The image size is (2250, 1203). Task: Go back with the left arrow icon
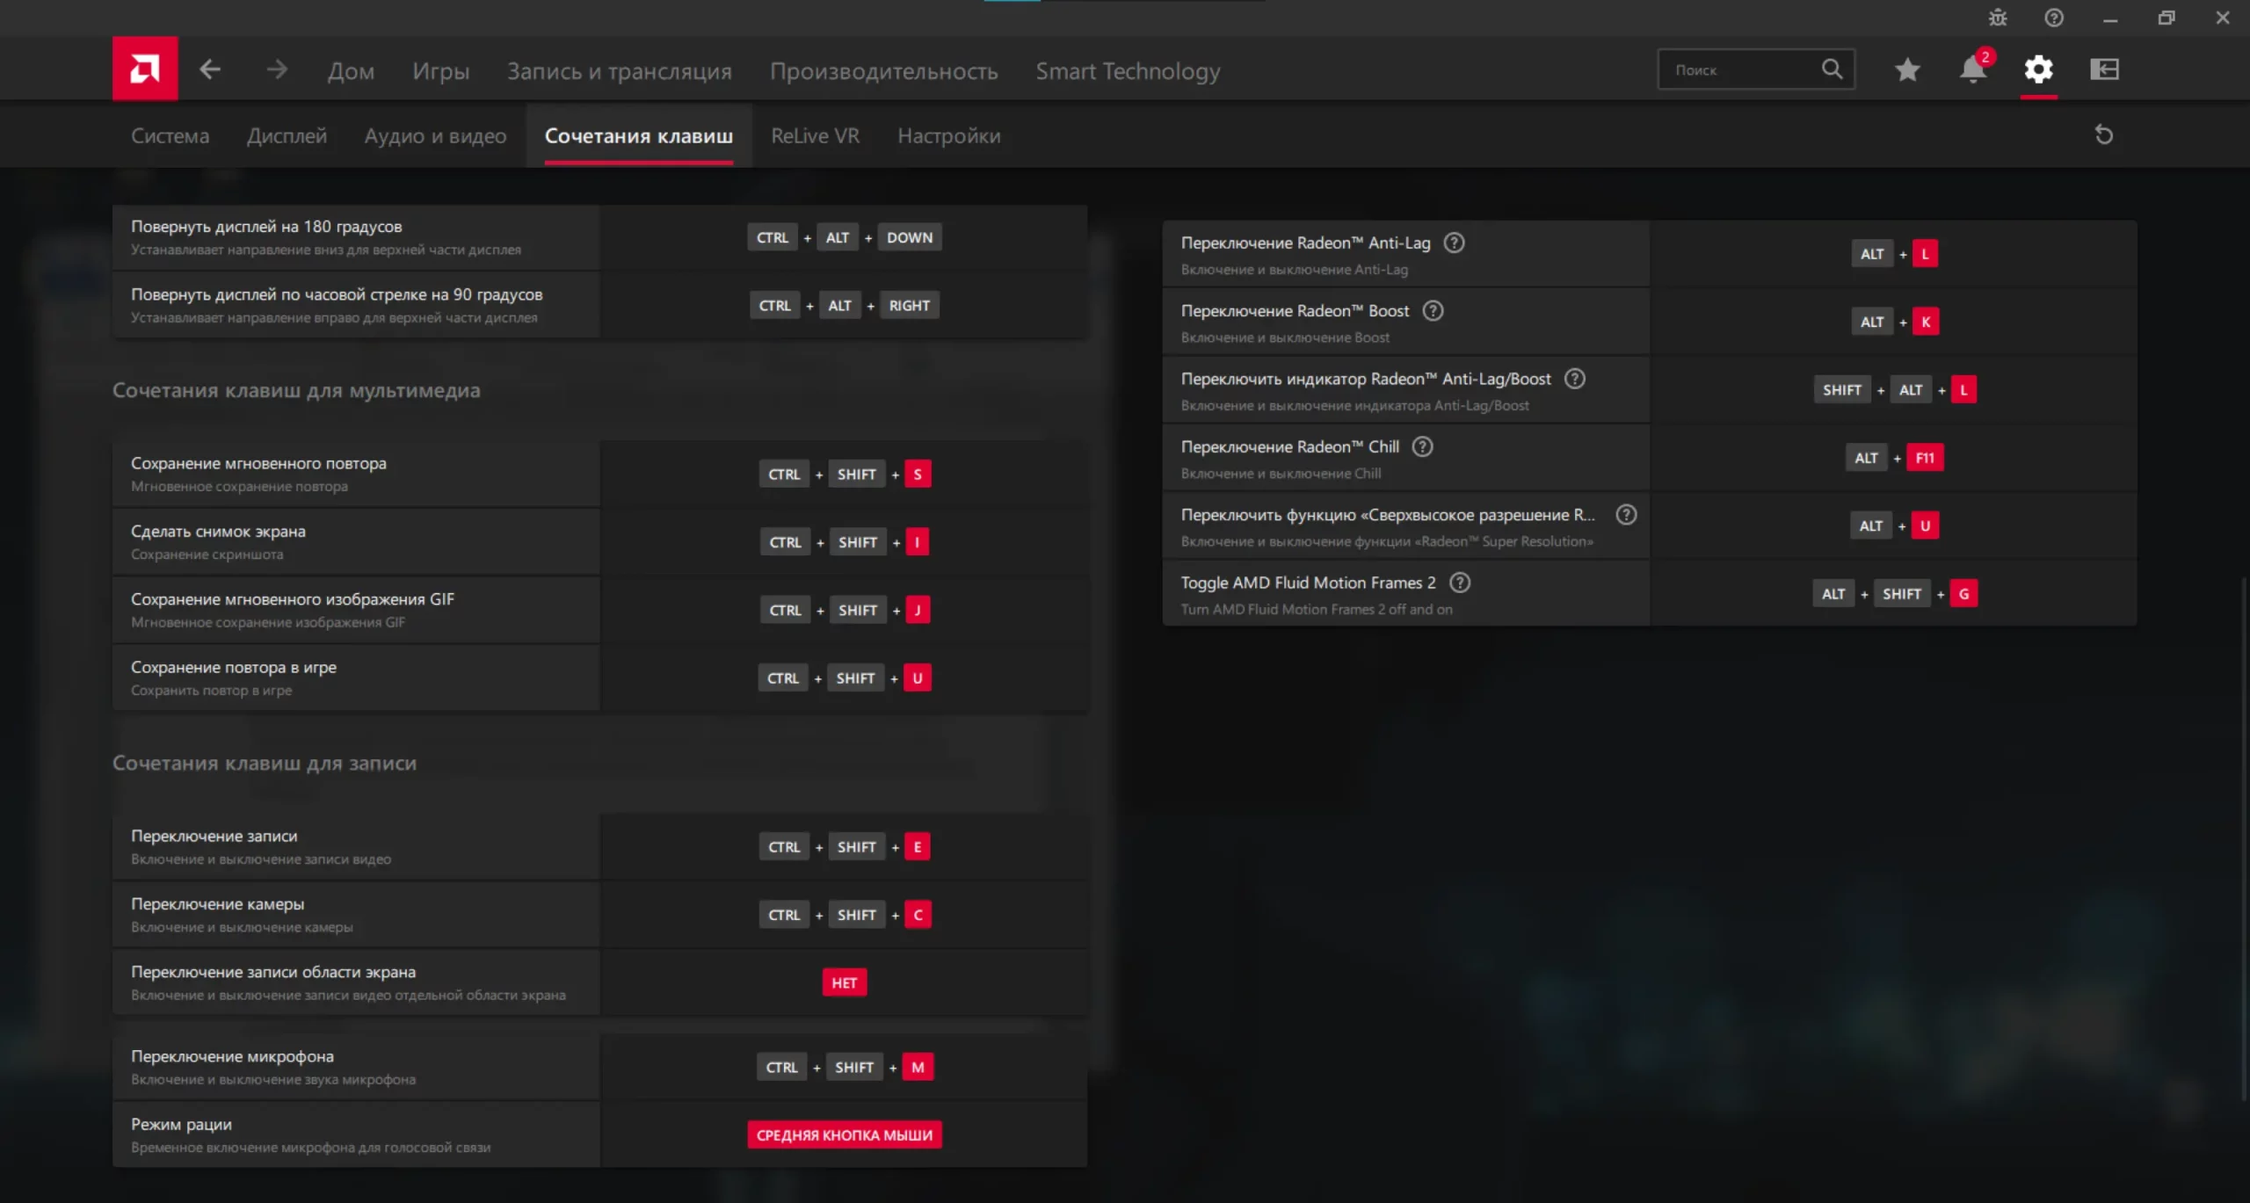(x=209, y=69)
